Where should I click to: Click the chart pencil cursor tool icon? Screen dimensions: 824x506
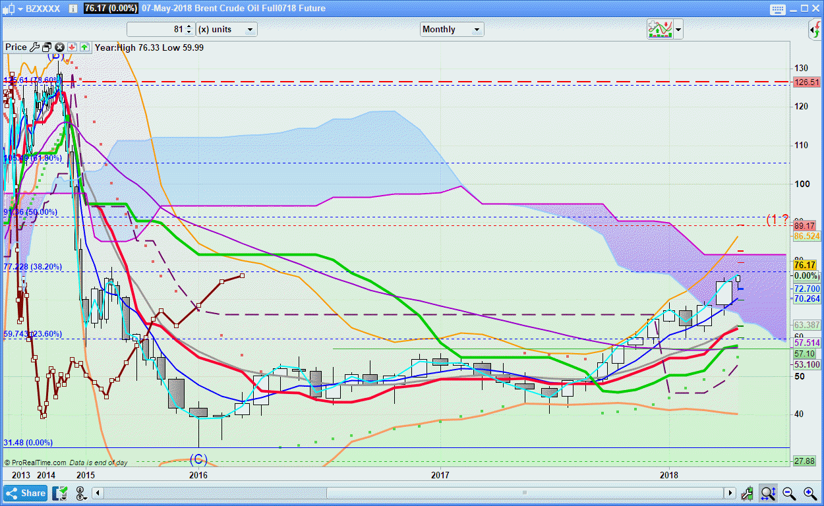coord(748,493)
